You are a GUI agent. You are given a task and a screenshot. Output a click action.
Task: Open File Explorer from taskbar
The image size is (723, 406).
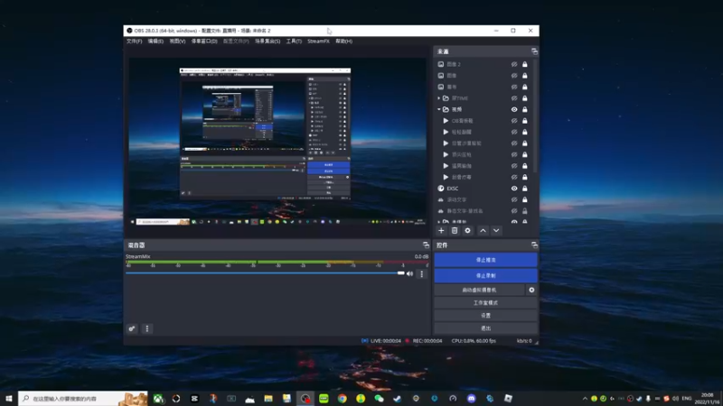pos(268,399)
